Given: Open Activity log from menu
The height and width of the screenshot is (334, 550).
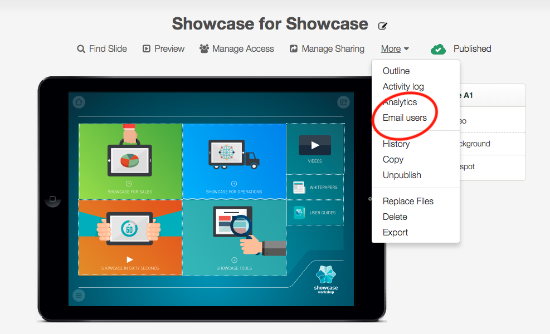Looking at the screenshot, I should coord(403,87).
